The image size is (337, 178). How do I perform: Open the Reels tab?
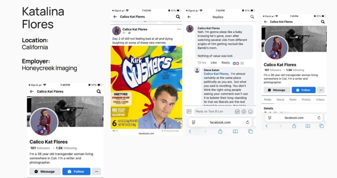(x=293, y=100)
